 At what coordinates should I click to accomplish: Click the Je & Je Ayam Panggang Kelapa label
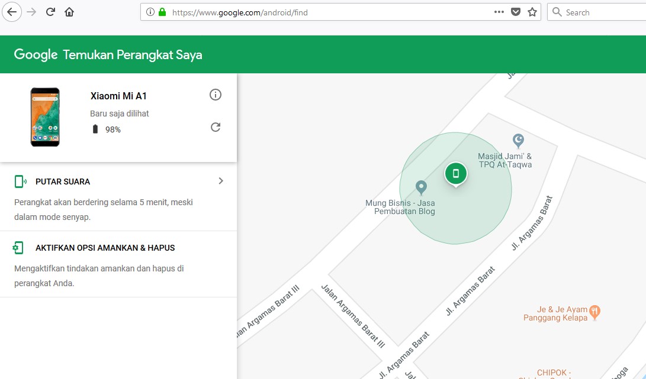(x=555, y=313)
